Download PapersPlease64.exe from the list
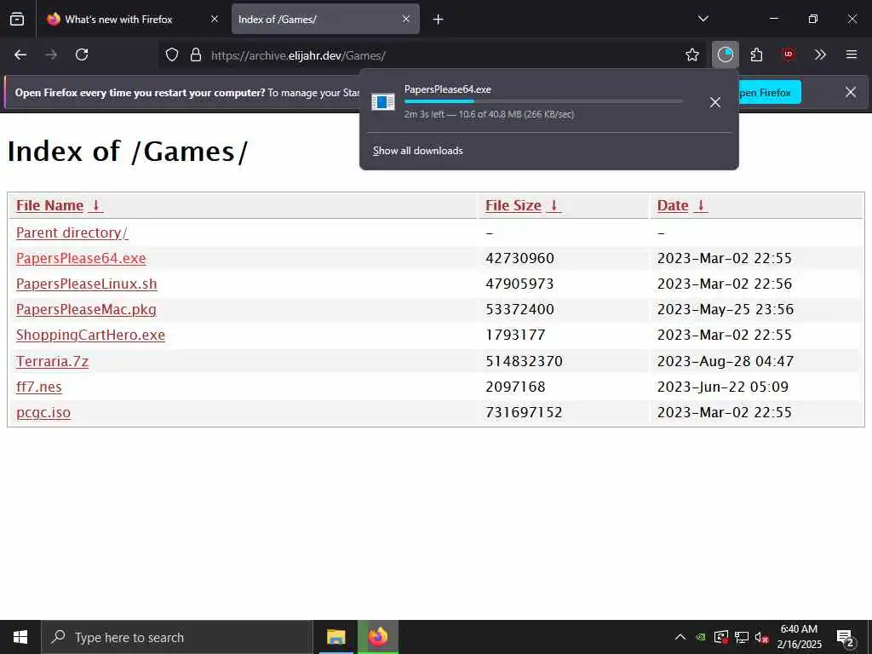Screen dimensions: 872x654 pos(81,258)
